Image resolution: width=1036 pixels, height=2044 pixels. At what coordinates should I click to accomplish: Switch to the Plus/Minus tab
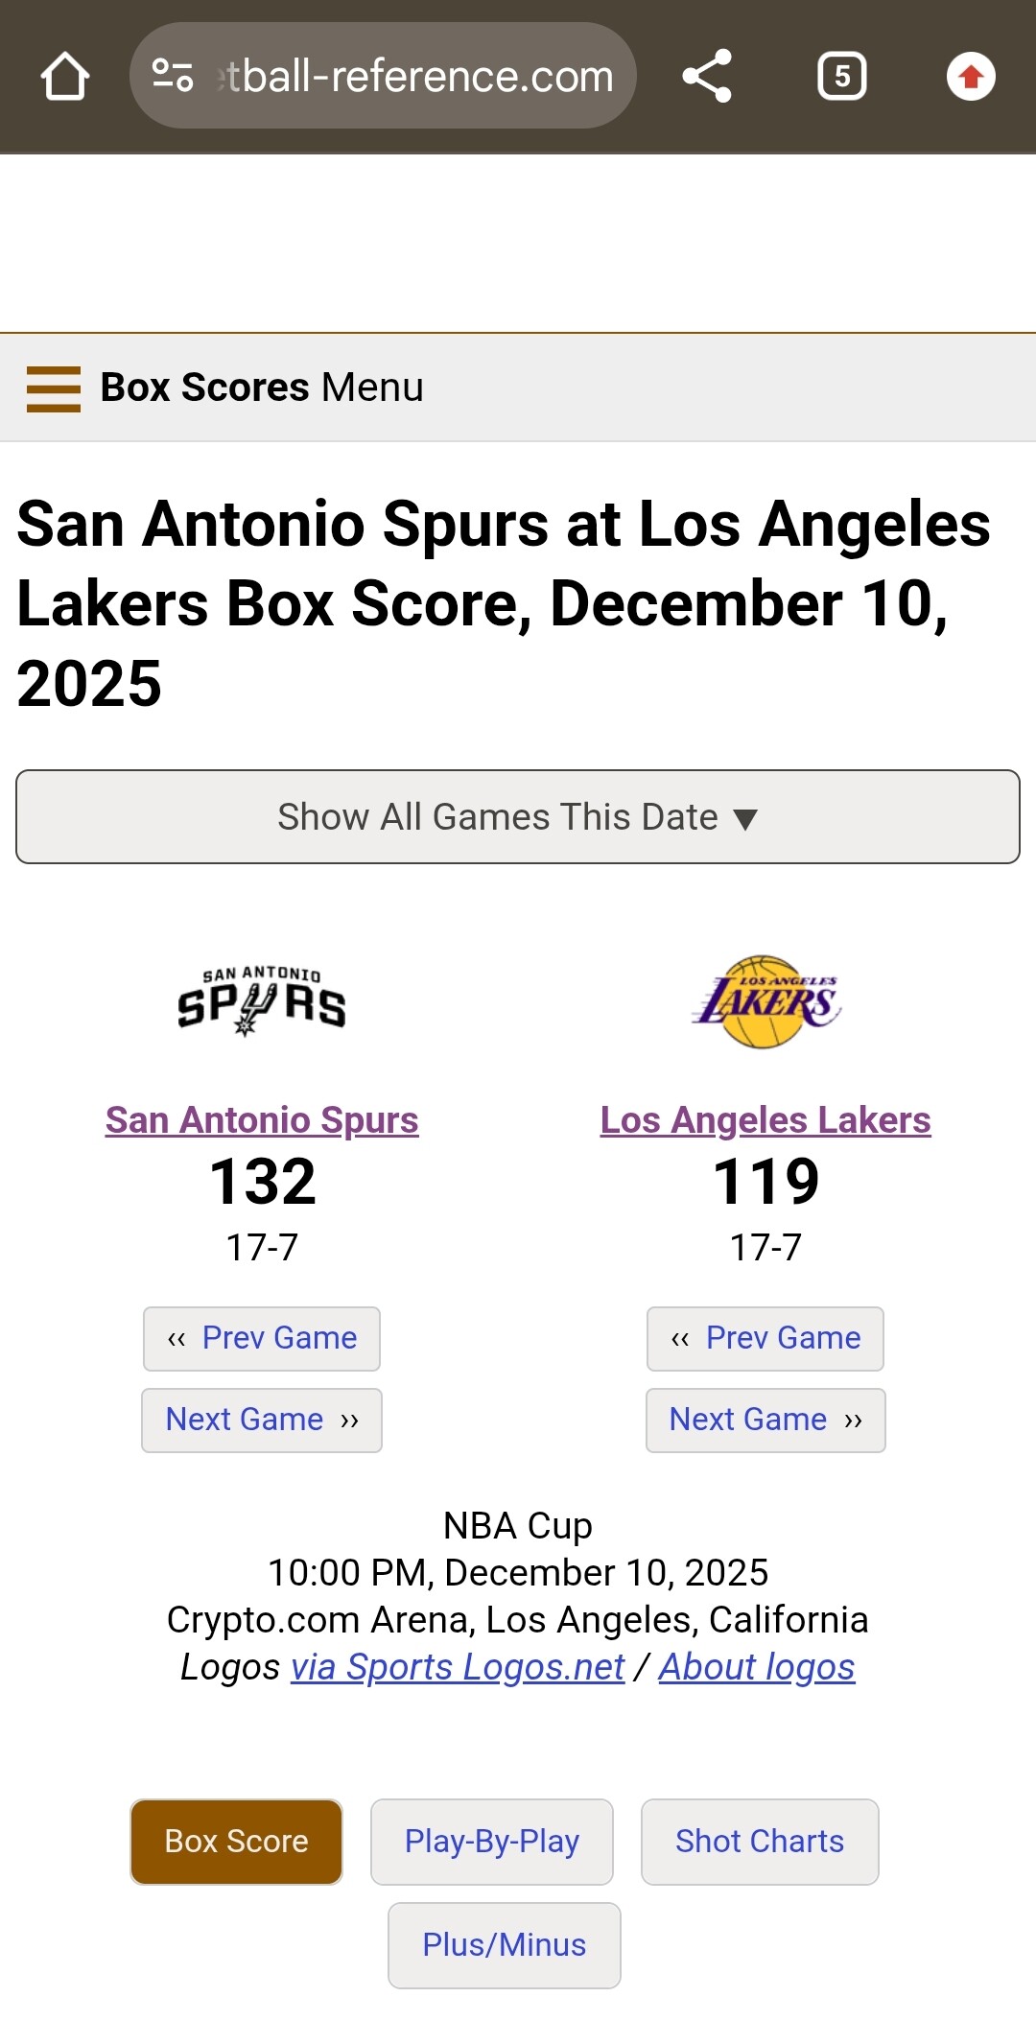pyautogui.click(x=505, y=1945)
